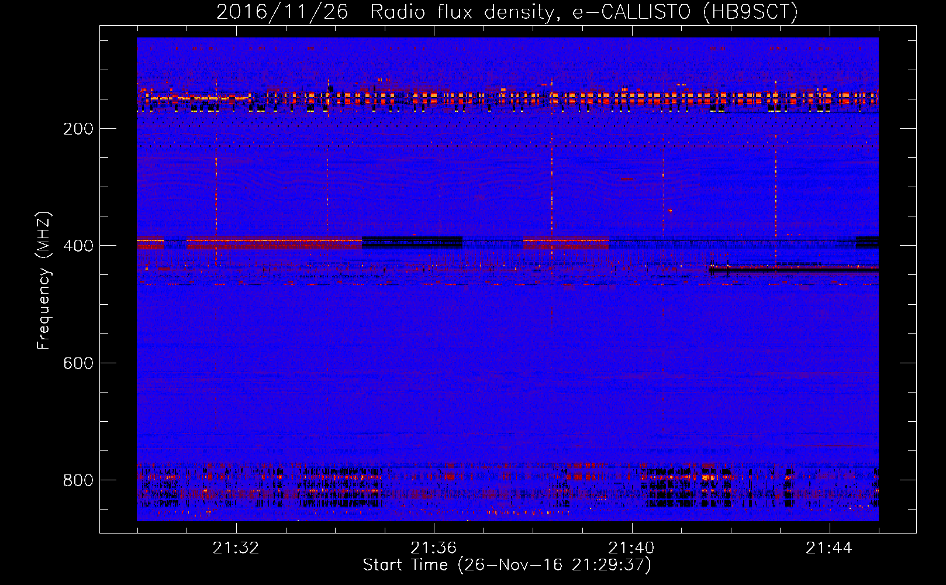The image size is (946, 585).
Task: Click the 21:36 time tick label
Action: pos(433,548)
